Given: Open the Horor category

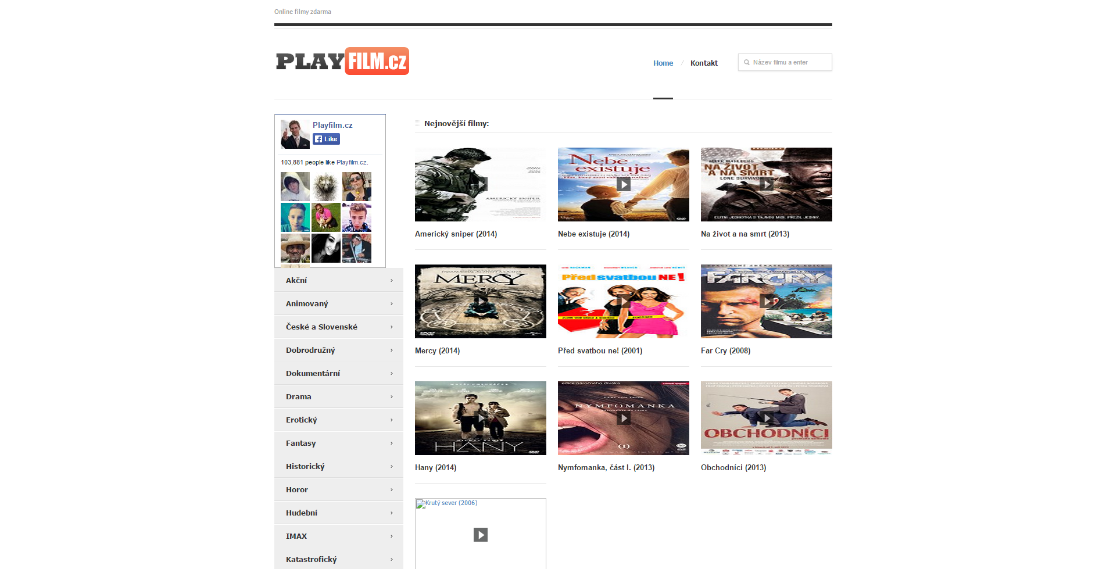Looking at the screenshot, I should tap(339, 489).
